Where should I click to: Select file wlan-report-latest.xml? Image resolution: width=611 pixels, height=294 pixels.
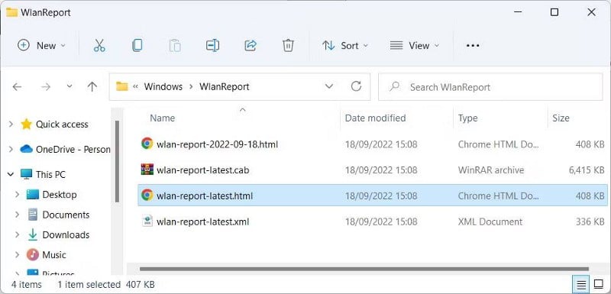coord(202,221)
